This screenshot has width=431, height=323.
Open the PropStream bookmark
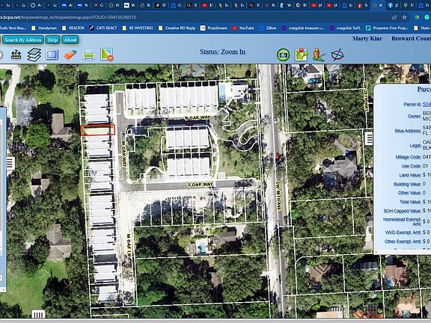tap(214, 28)
